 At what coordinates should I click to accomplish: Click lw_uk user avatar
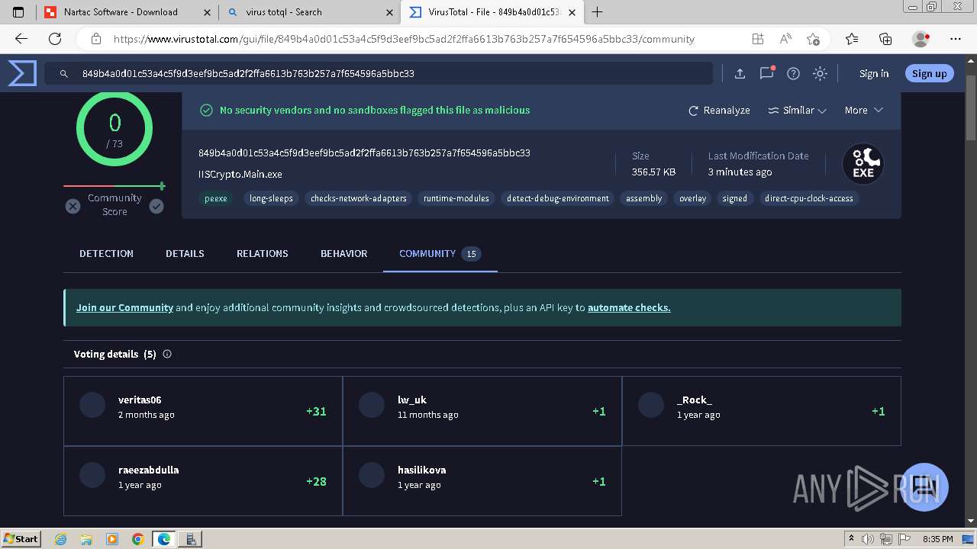[372, 405]
